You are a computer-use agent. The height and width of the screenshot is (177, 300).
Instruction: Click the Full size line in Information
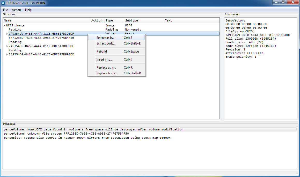[x=251, y=39]
